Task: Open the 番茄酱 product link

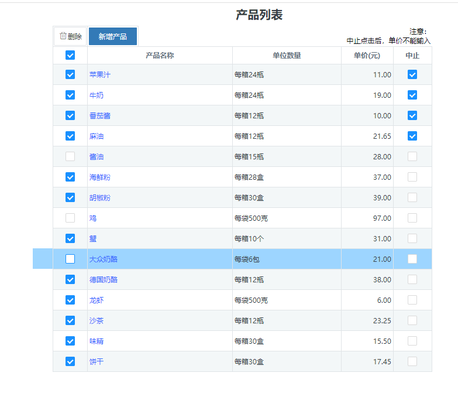Action: coord(100,116)
